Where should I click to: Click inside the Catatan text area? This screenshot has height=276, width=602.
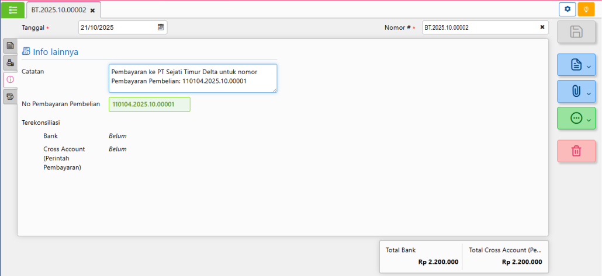coord(192,78)
